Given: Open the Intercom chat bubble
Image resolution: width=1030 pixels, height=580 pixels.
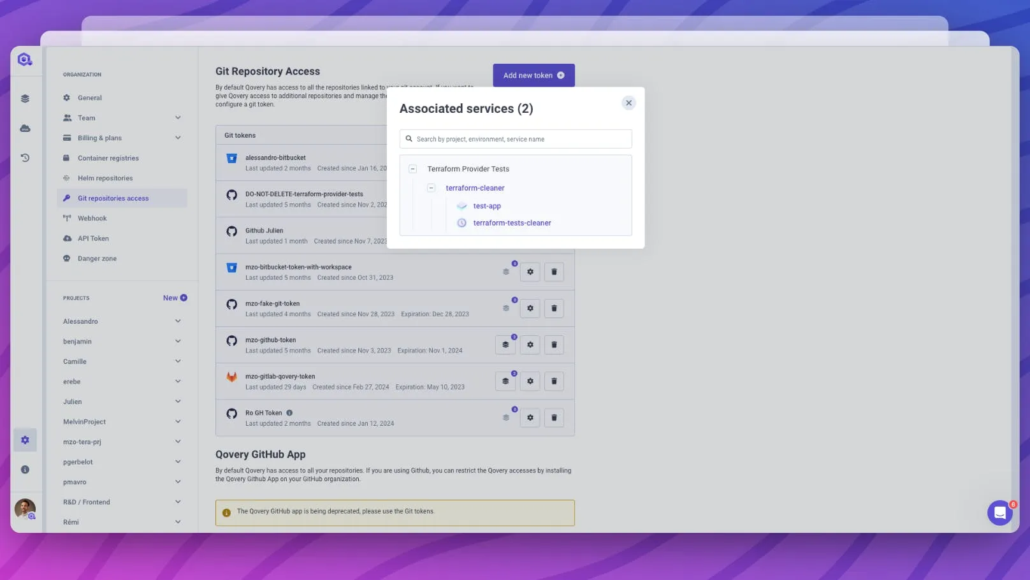Looking at the screenshot, I should (1000, 512).
